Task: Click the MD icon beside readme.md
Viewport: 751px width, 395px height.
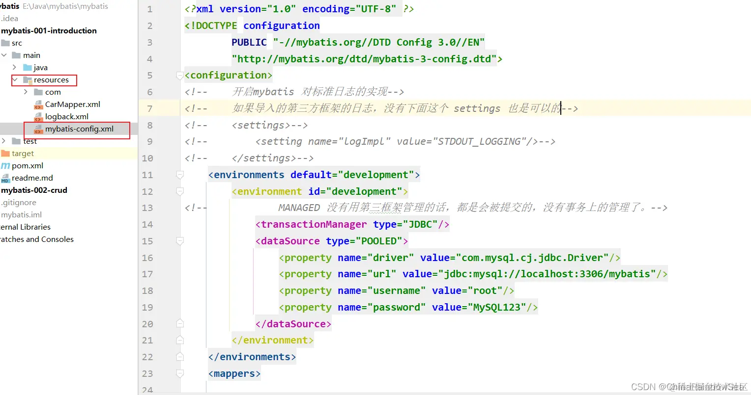Action: click(5, 178)
